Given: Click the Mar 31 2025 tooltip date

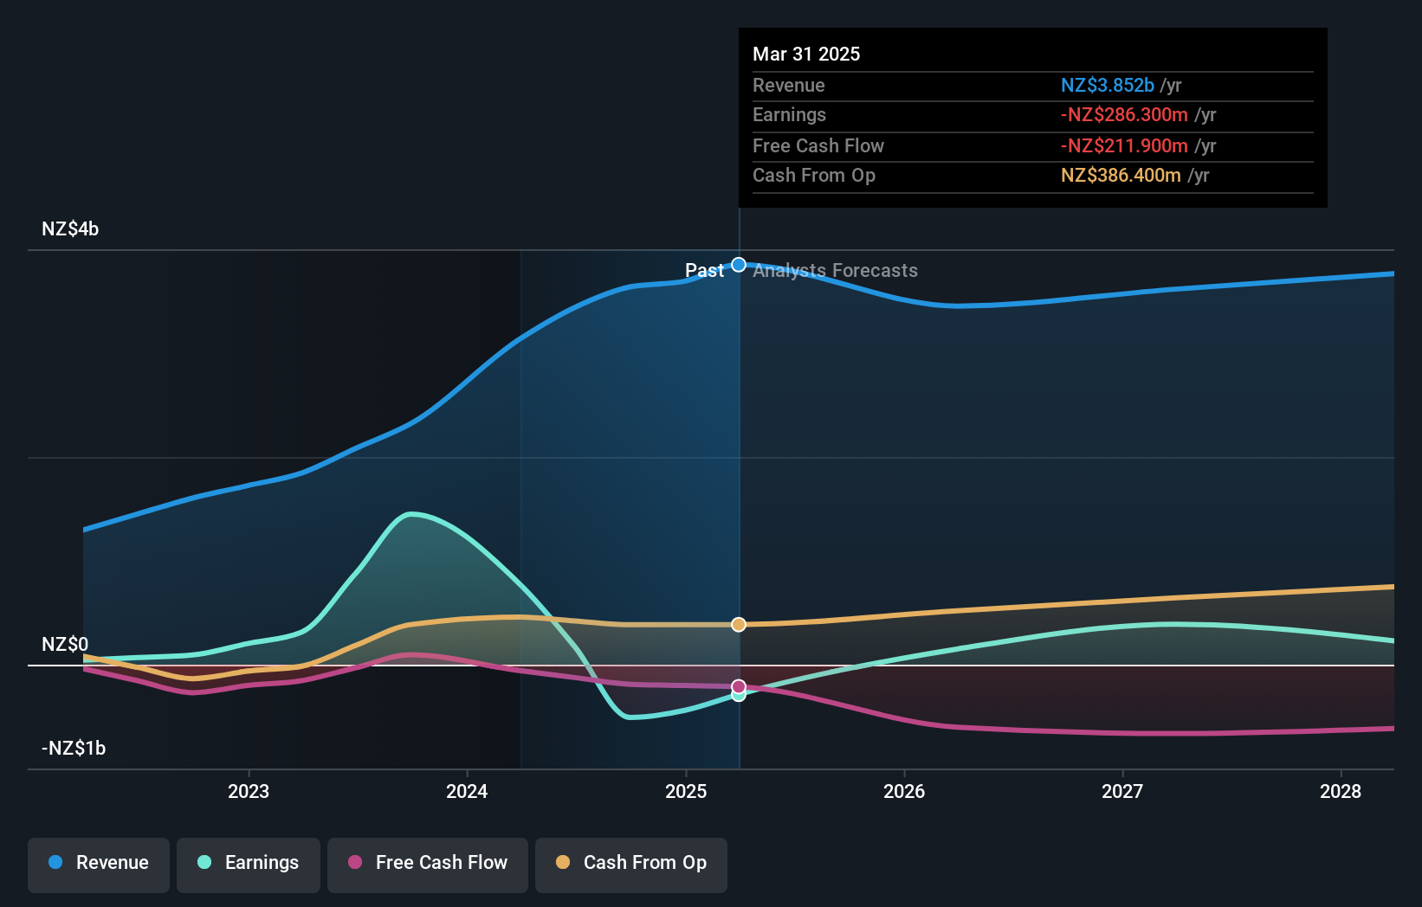Looking at the screenshot, I should [x=806, y=55].
